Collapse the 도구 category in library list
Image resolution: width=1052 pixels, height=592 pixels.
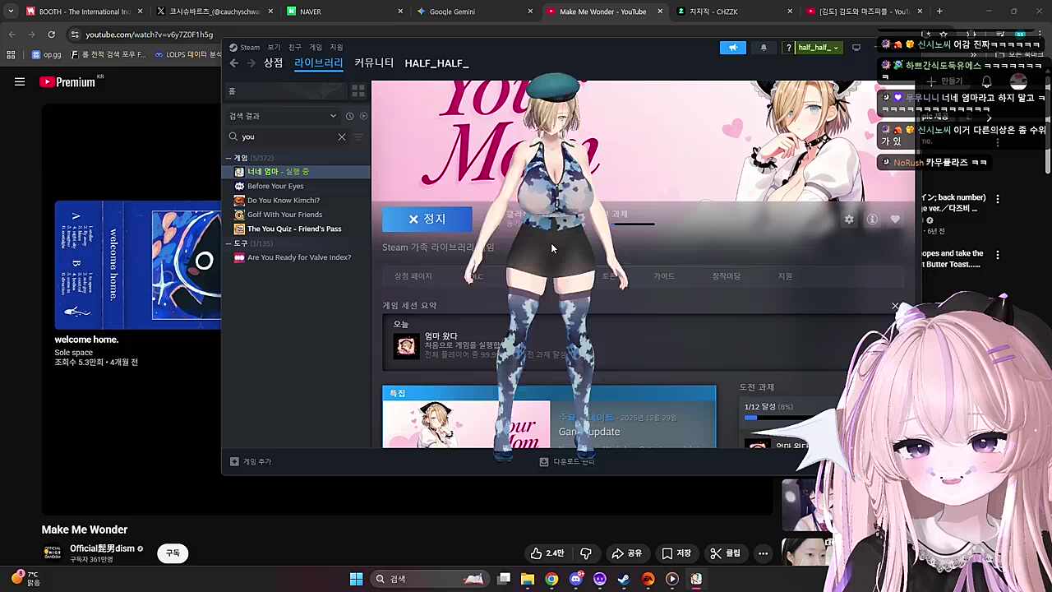229,243
